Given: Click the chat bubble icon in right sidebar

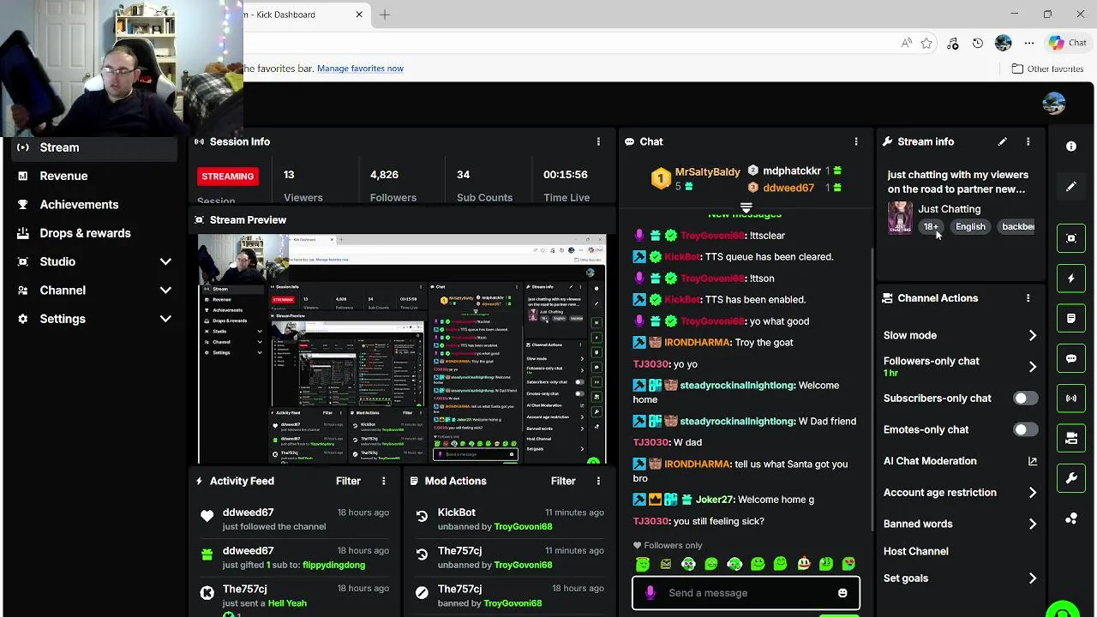Looking at the screenshot, I should click(x=1071, y=358).
